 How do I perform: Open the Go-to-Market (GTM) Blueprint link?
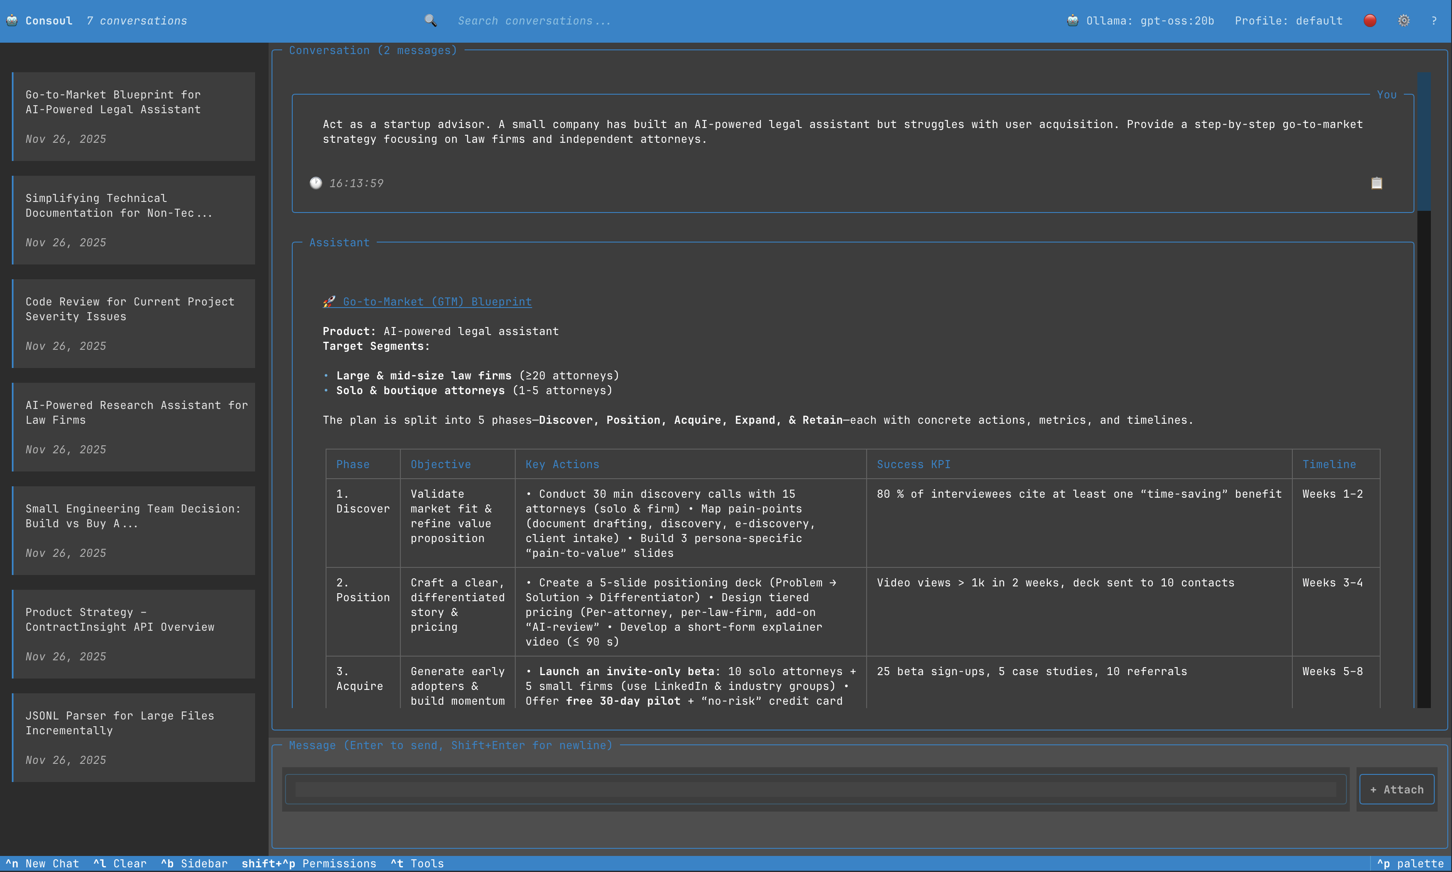point(436,301)
